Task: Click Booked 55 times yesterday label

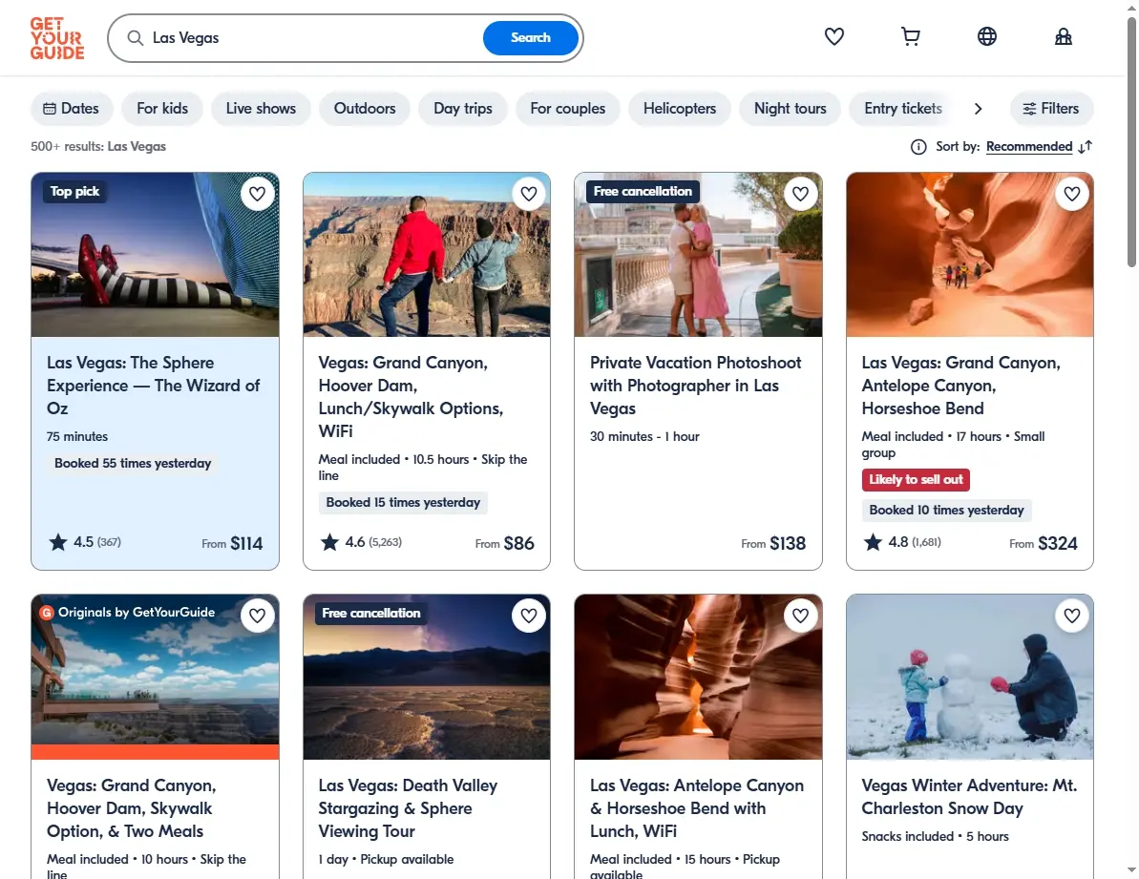Action: 132,463
